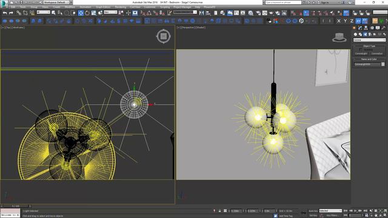Open the Align tool
The width and height of the screenshot is (388, 218).
tap(208, 13)
